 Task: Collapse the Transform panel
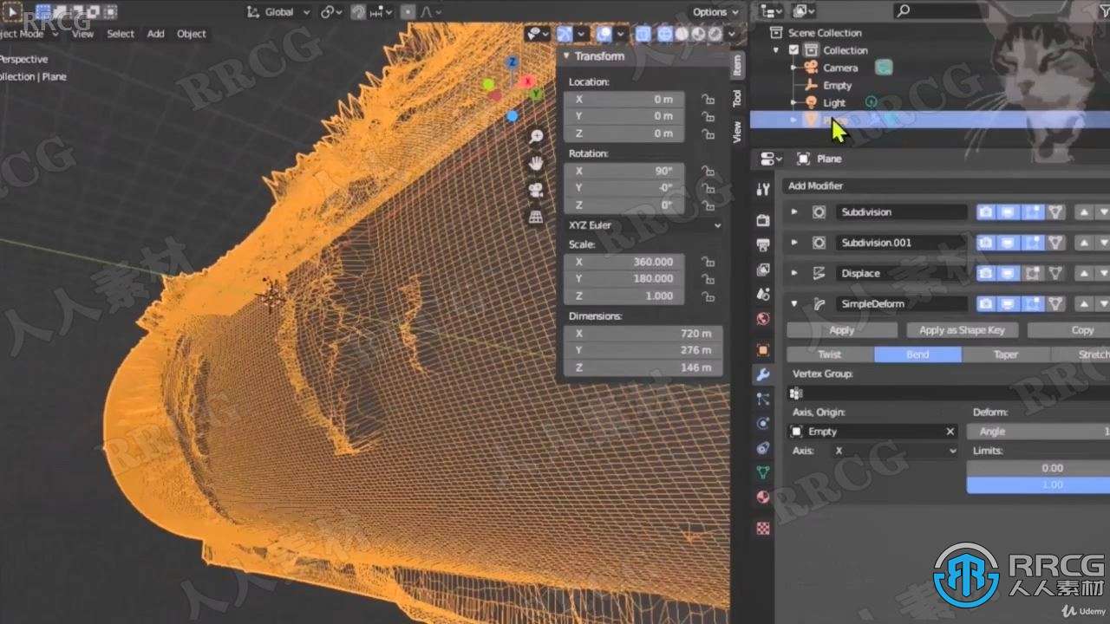[566, 56]
